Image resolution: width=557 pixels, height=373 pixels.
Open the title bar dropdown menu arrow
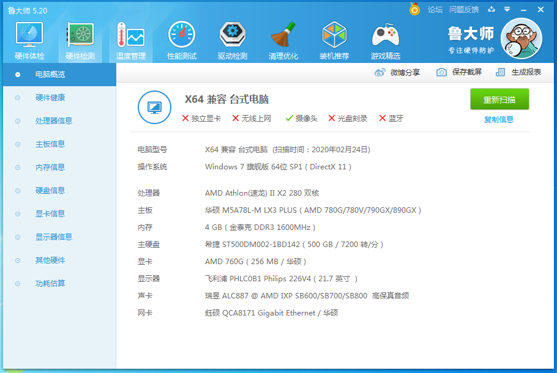(x=507, y=9)
